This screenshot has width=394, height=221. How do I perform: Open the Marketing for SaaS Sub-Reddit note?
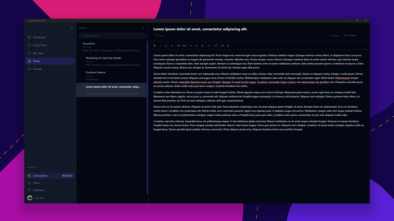111,61
